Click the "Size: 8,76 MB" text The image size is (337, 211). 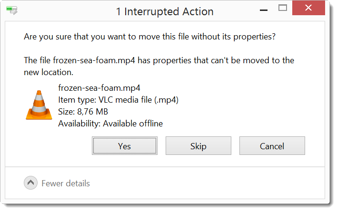pyautogui.click(x=83, y=112)
